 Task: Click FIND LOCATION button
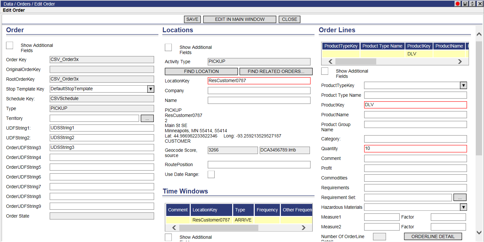coord(201,71)
